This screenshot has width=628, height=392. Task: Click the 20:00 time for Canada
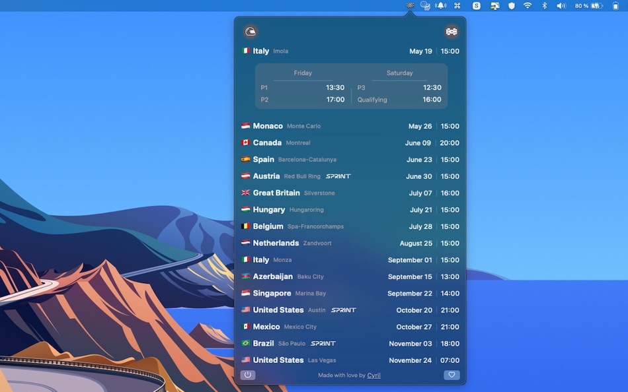tap(450, 143)
